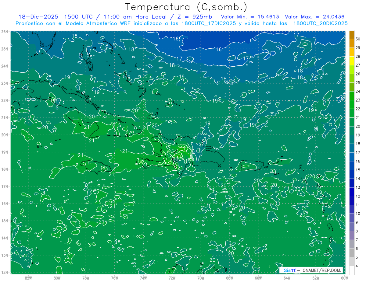This screenshot has height=282, width=366.
Task: Click the latitude label "24N"
Action: pos(4,66)
